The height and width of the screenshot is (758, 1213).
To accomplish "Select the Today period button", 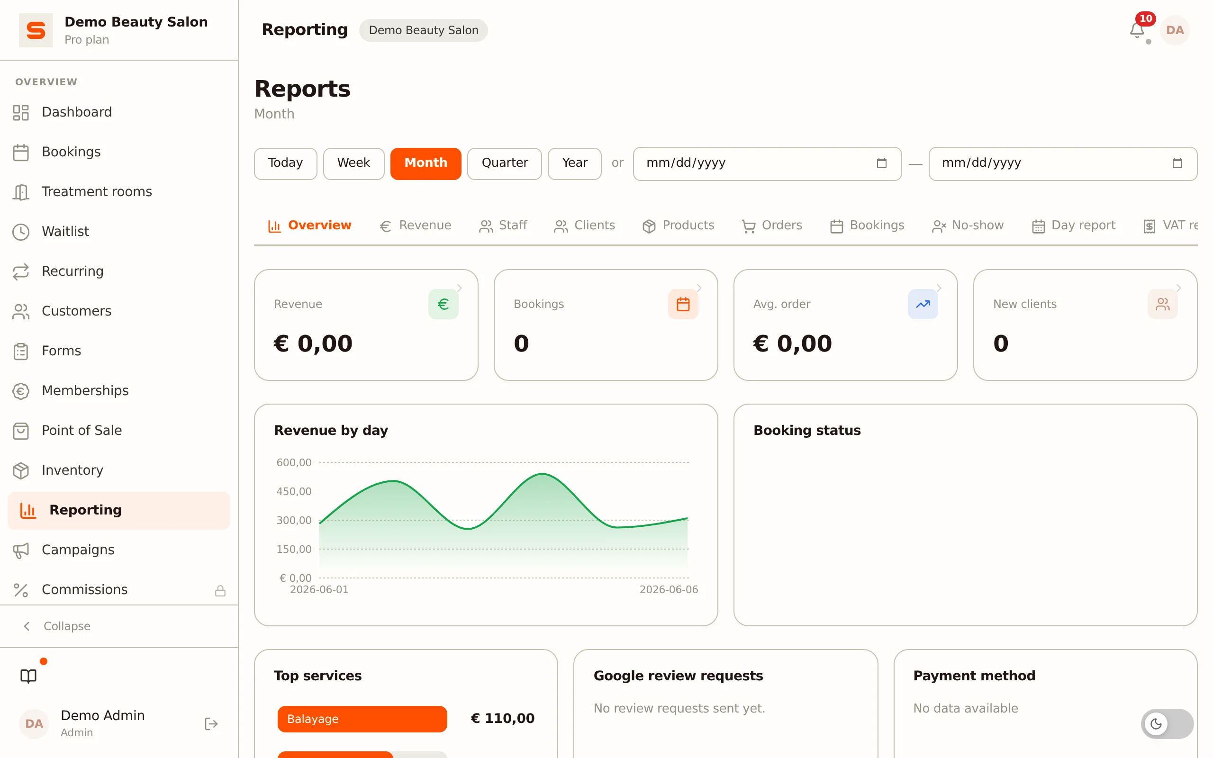I will (x=285, y=163).
